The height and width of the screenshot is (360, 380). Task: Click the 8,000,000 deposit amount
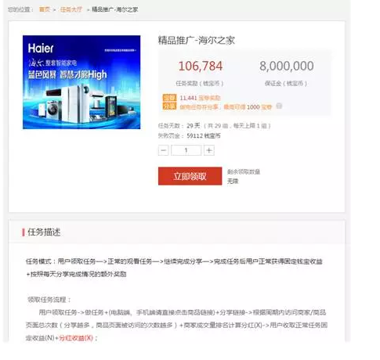pos(287,66)
